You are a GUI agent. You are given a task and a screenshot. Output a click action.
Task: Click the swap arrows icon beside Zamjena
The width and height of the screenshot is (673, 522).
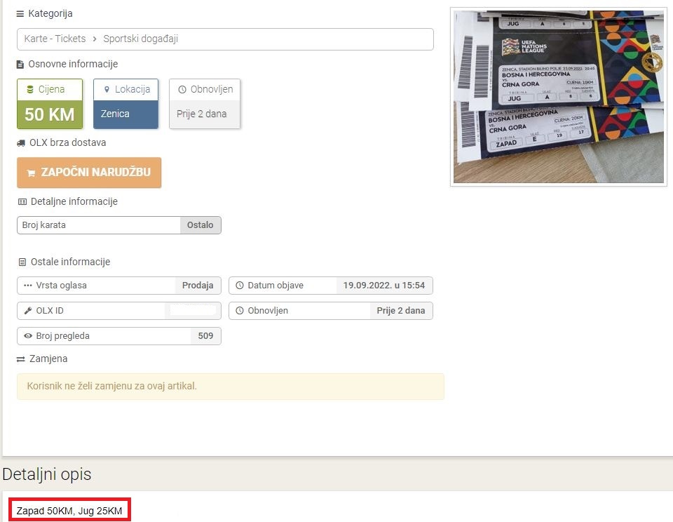pyautogui.click(x=20, y=359)
